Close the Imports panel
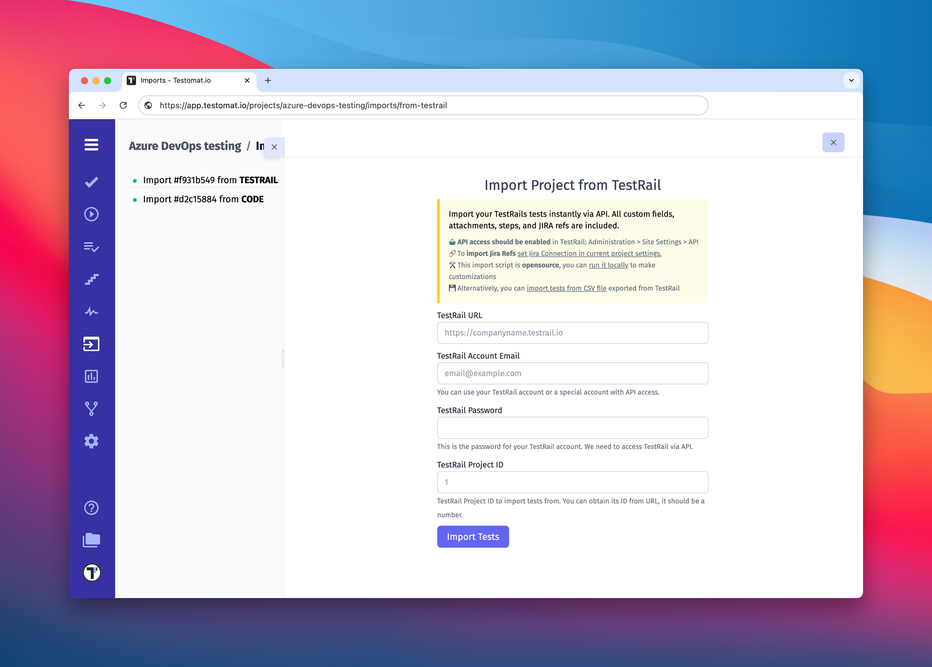The width and height of the screenshot is (932, 667). click(x=274, y=146)
